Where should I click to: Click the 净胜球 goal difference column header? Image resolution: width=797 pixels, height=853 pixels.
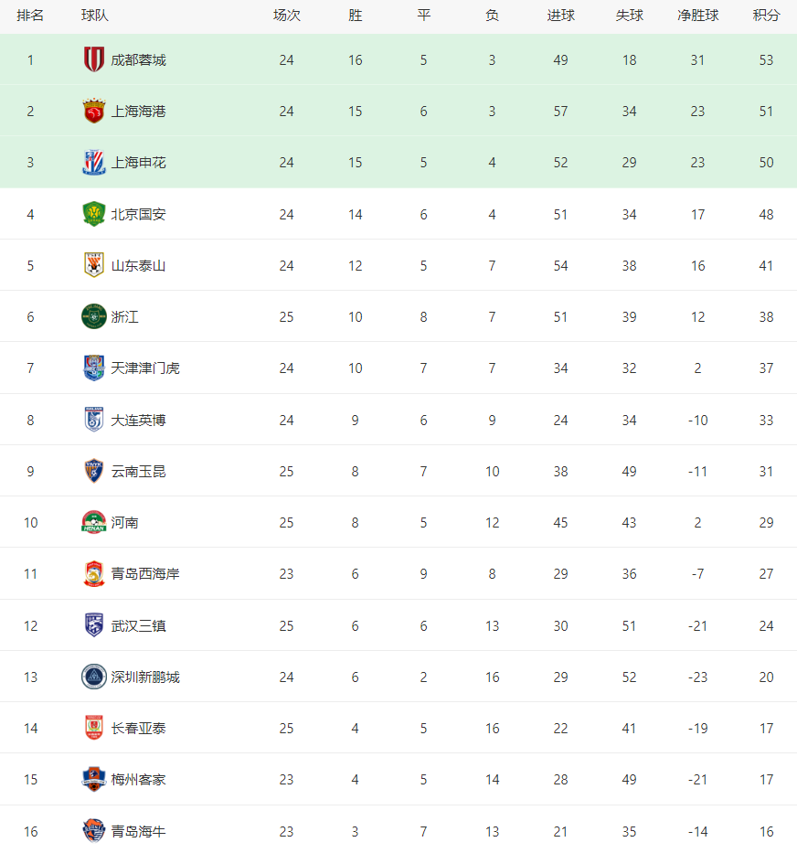tap(697, 16)
